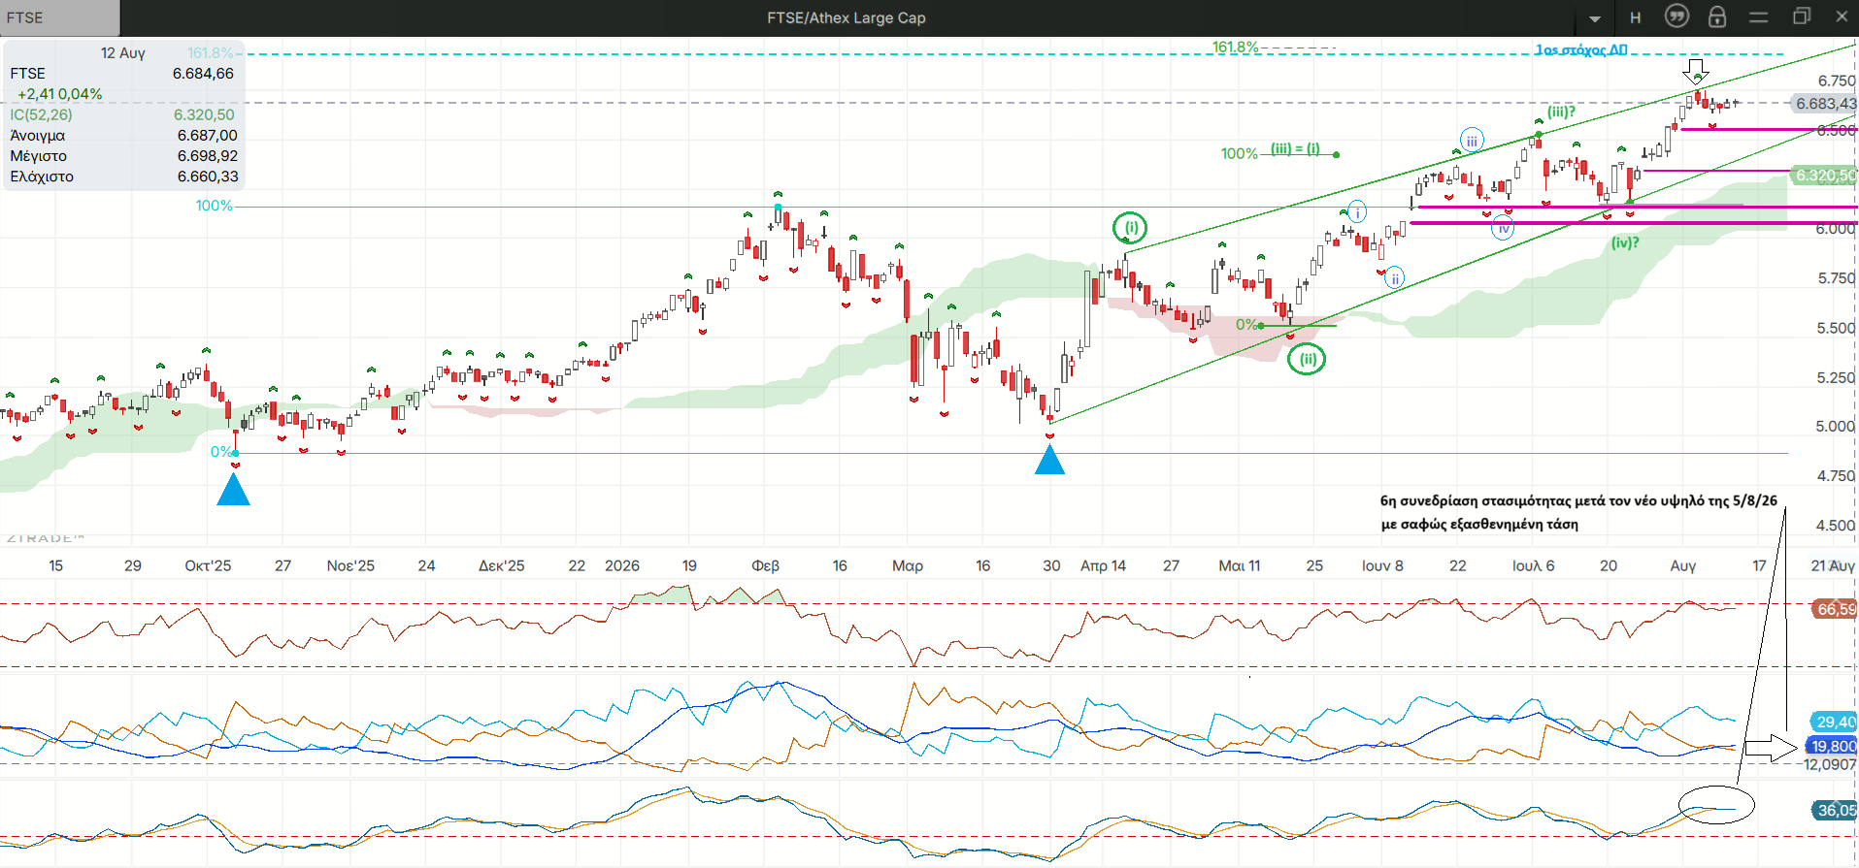Screen dimensions: 1859x868
Task: Click the green 161.8% Fibonacci label
Action: (x=1235, y=47)
